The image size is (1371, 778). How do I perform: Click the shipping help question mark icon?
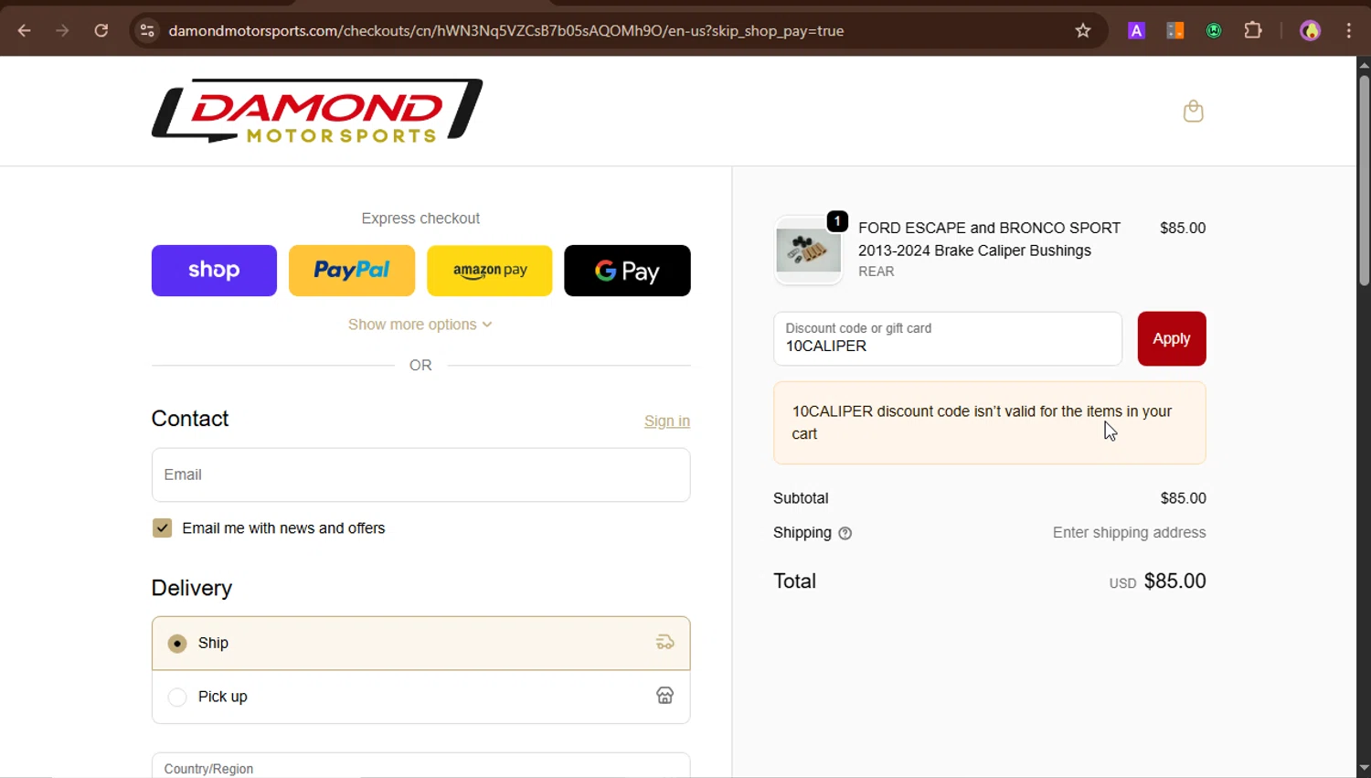pos(845,533)
